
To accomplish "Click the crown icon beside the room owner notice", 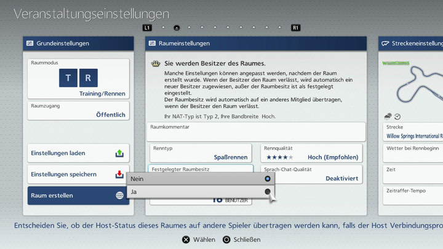I will click(x=156, y=63).
